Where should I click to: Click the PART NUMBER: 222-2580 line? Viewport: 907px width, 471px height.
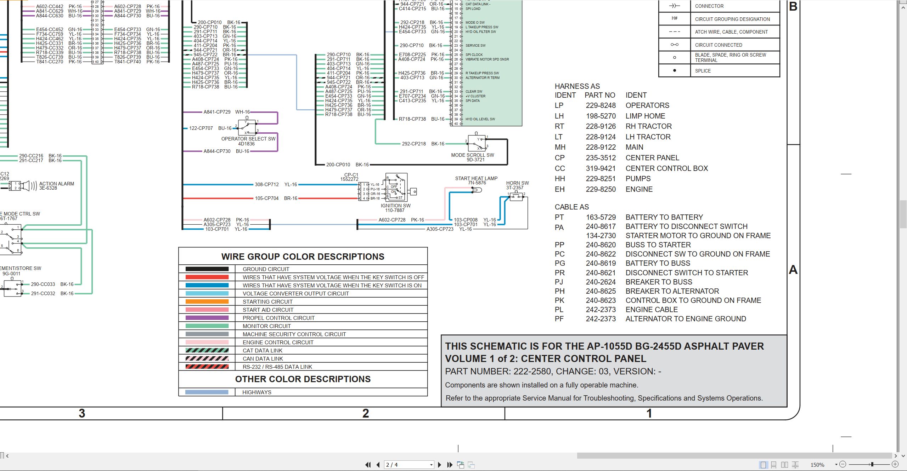coord(553,371)
